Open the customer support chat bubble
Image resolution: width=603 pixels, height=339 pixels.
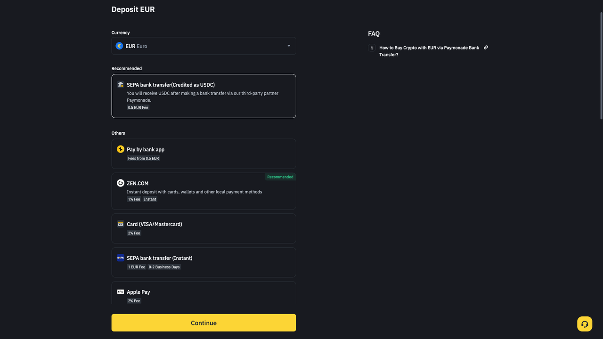point(585,324)
